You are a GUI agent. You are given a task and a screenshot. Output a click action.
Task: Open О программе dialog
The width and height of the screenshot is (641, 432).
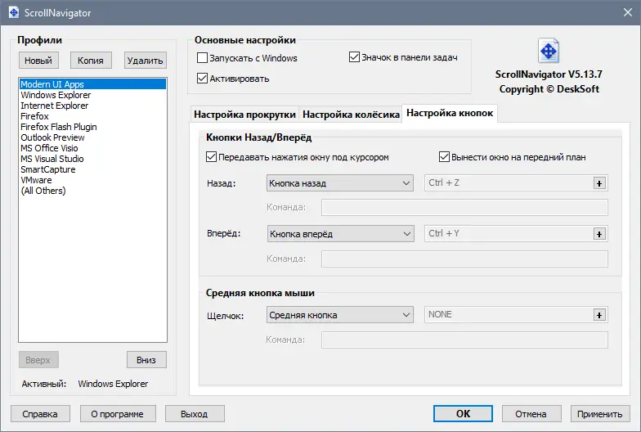118,414
